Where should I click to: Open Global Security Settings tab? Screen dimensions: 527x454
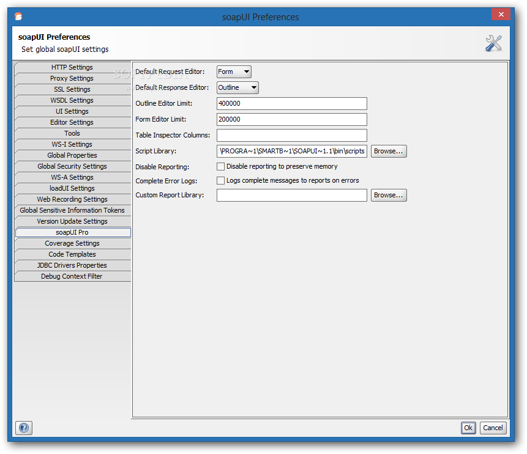click(x=72, y=166)
